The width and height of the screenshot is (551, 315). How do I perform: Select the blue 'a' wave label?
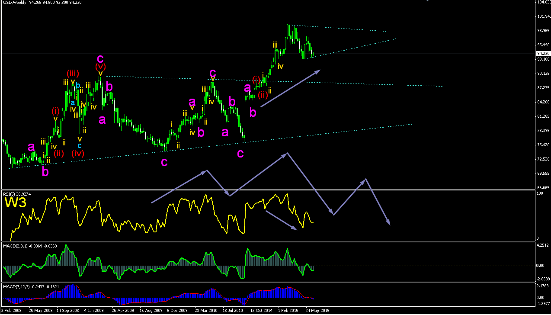(73, 103)
